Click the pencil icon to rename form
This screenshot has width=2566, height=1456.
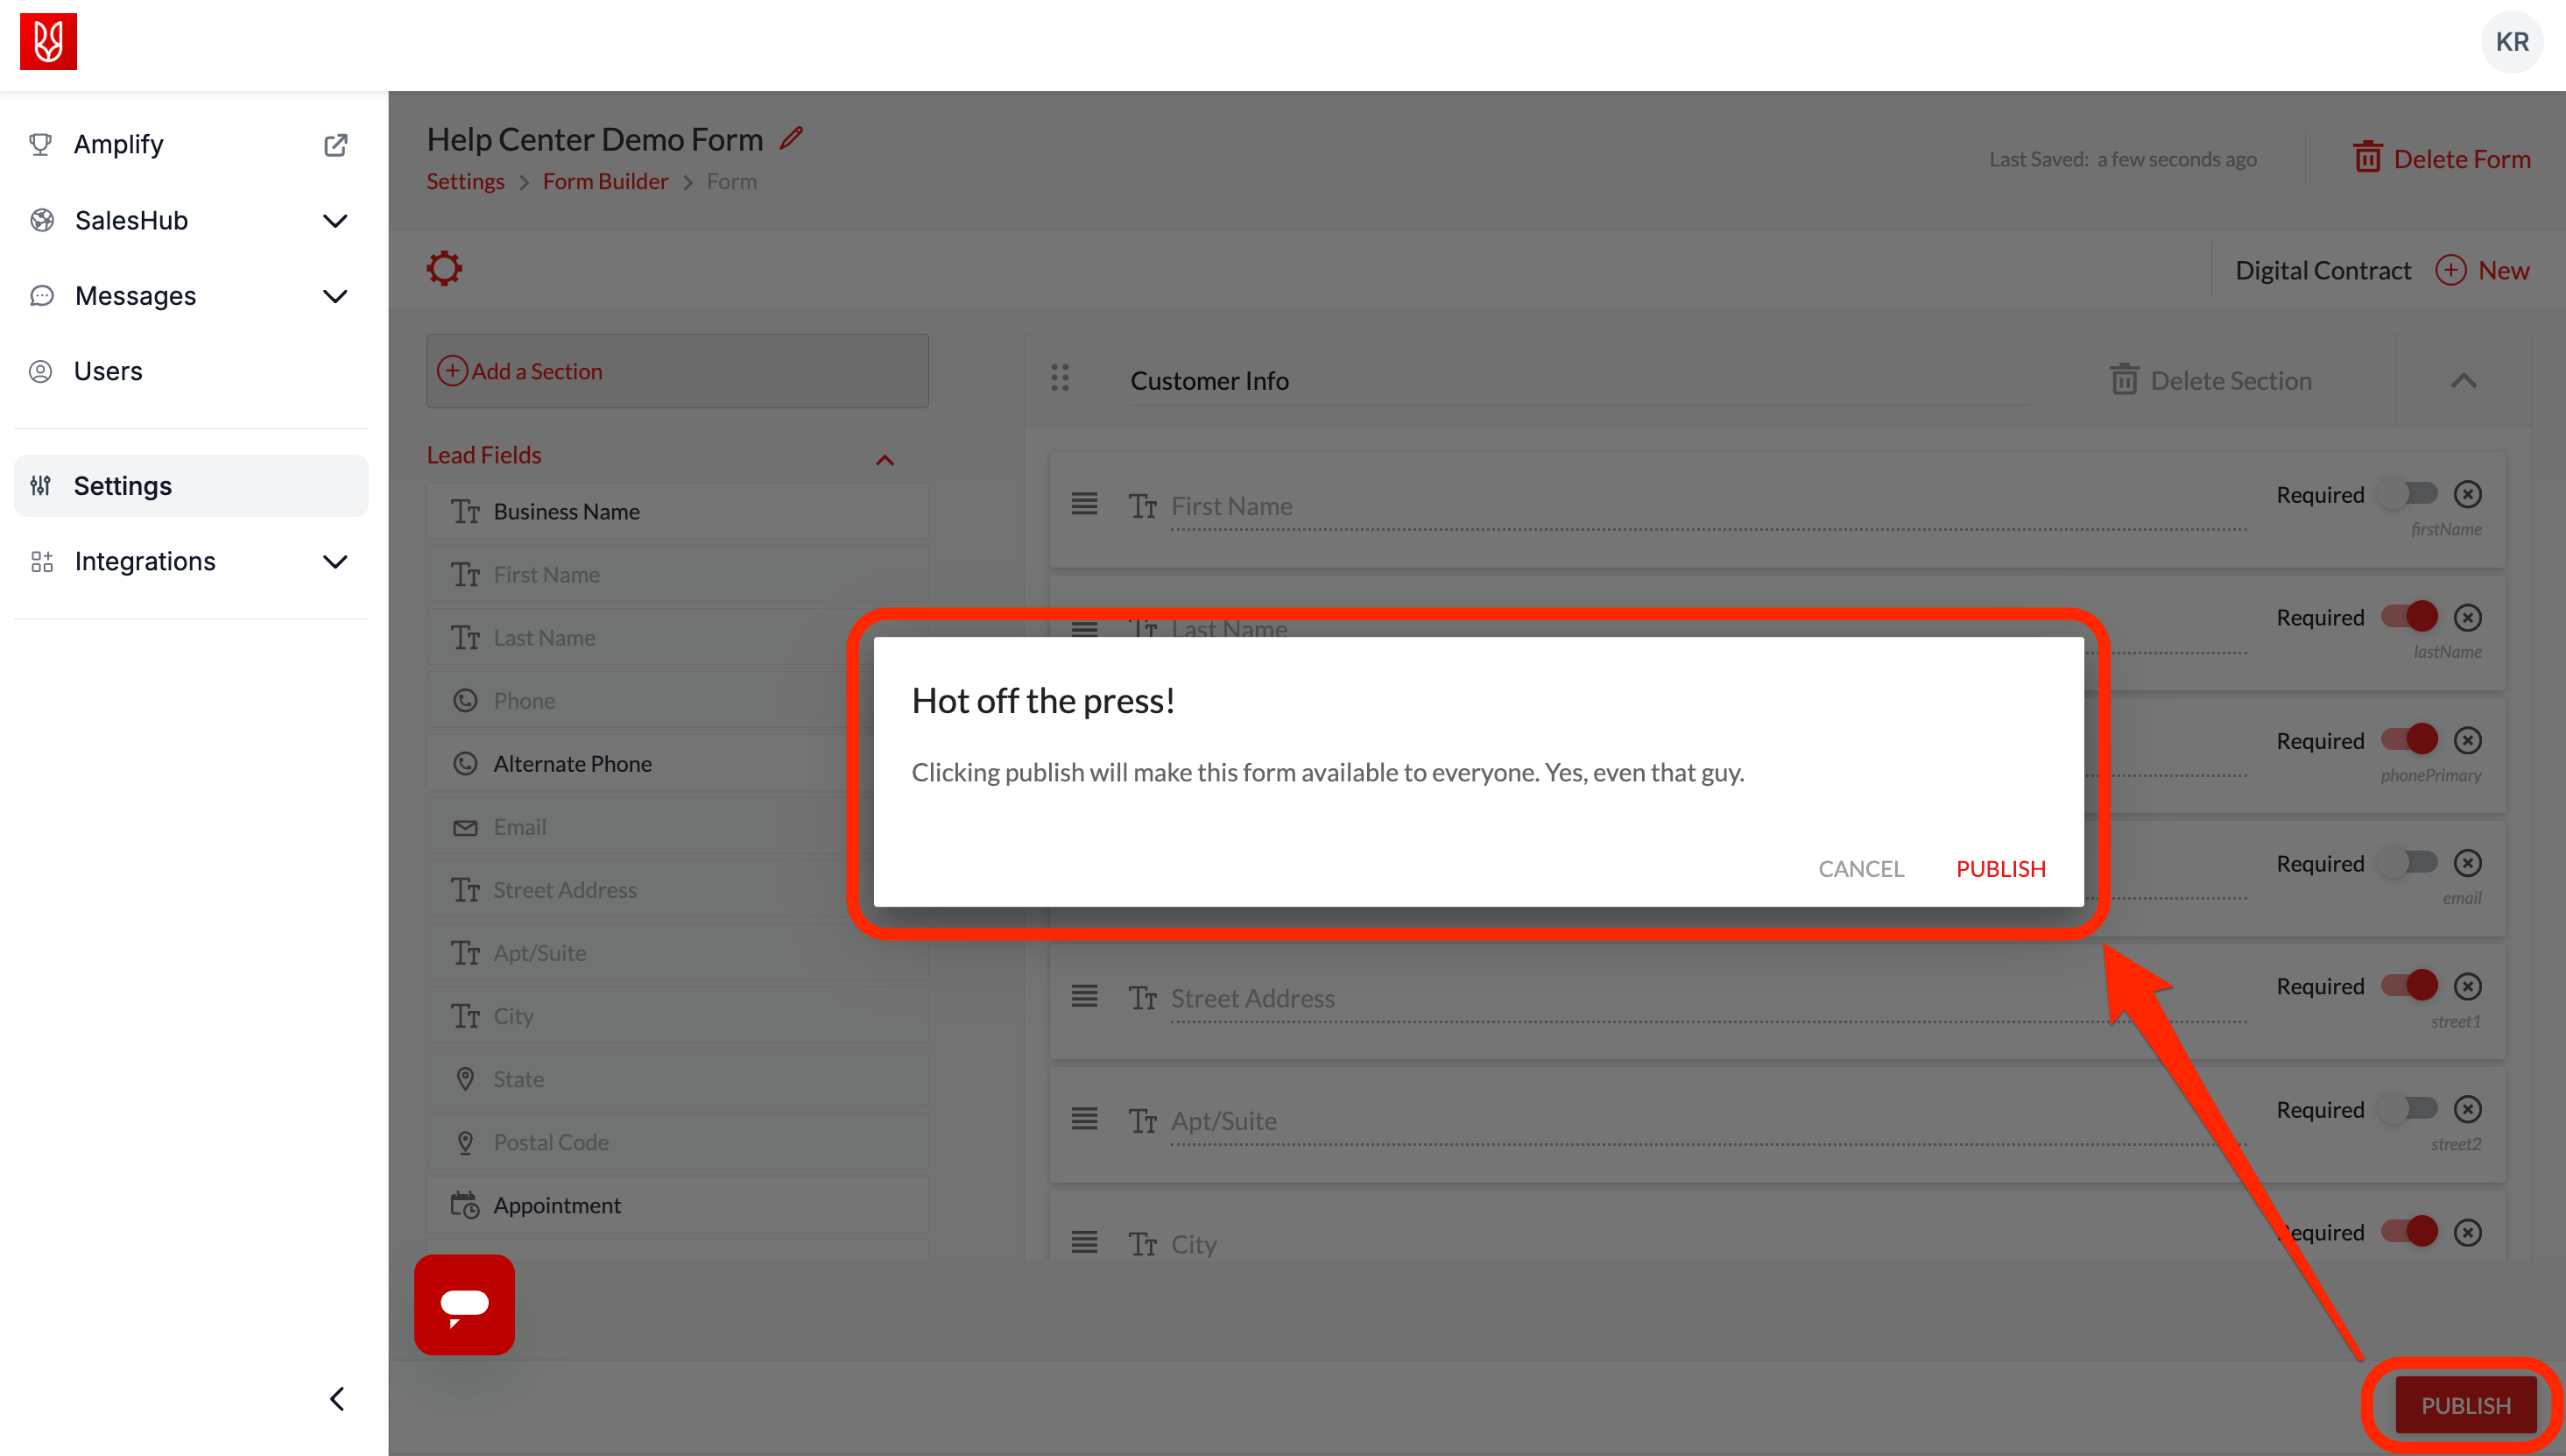click(791, 138)
